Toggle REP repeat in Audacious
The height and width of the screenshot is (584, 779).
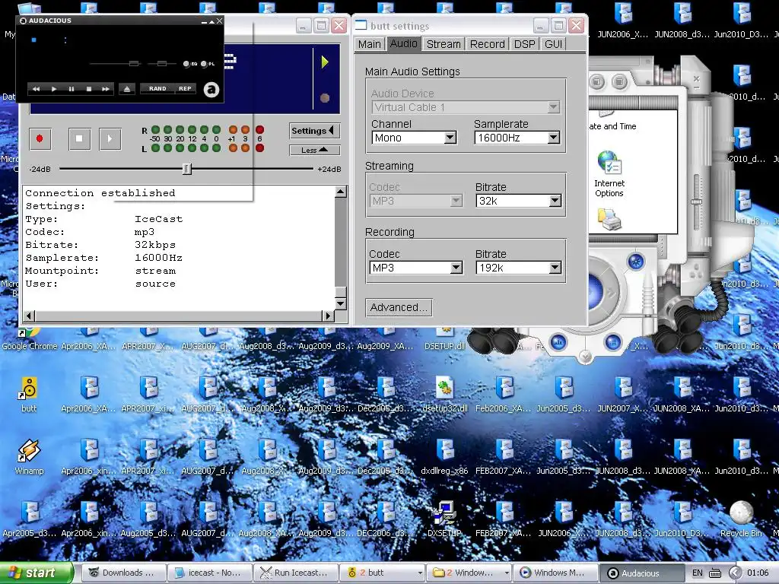click(185, 89)
